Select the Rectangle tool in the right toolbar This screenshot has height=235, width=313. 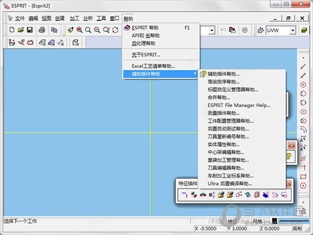pyautogui.click(x=303, y=177)
